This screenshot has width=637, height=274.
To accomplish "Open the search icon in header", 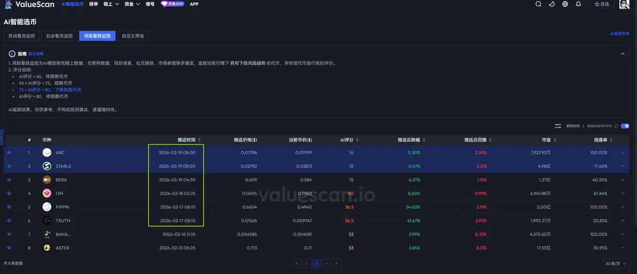I will pos(538,4).
